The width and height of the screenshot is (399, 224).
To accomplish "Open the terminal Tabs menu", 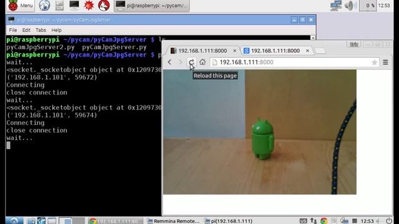I will tap(41, 30).
